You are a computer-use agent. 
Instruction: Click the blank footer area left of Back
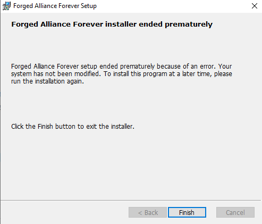[x=64, y=212]
